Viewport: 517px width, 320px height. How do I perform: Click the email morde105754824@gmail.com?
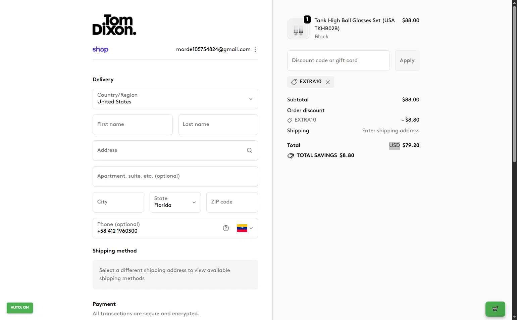point(213,49)
